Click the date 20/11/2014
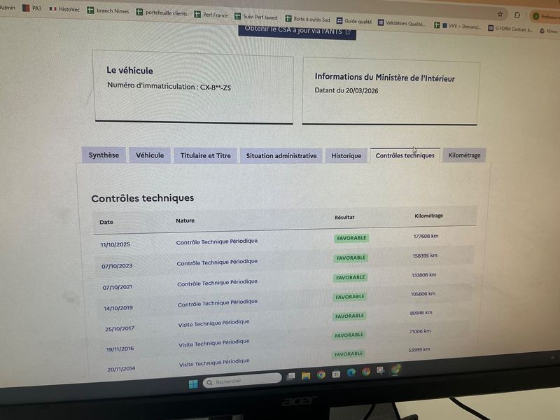The height and width of the screenshot is (420, 560). (x=121, y=369)
